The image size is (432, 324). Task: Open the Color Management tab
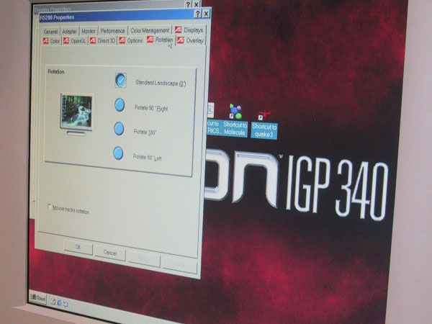pos(150,30)
